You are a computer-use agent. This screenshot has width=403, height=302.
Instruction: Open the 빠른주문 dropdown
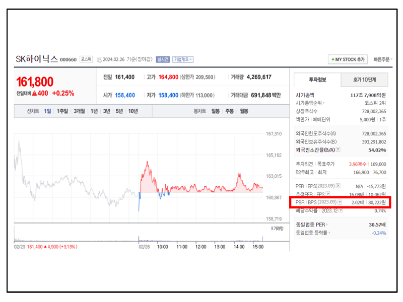(x=383, y=59)
